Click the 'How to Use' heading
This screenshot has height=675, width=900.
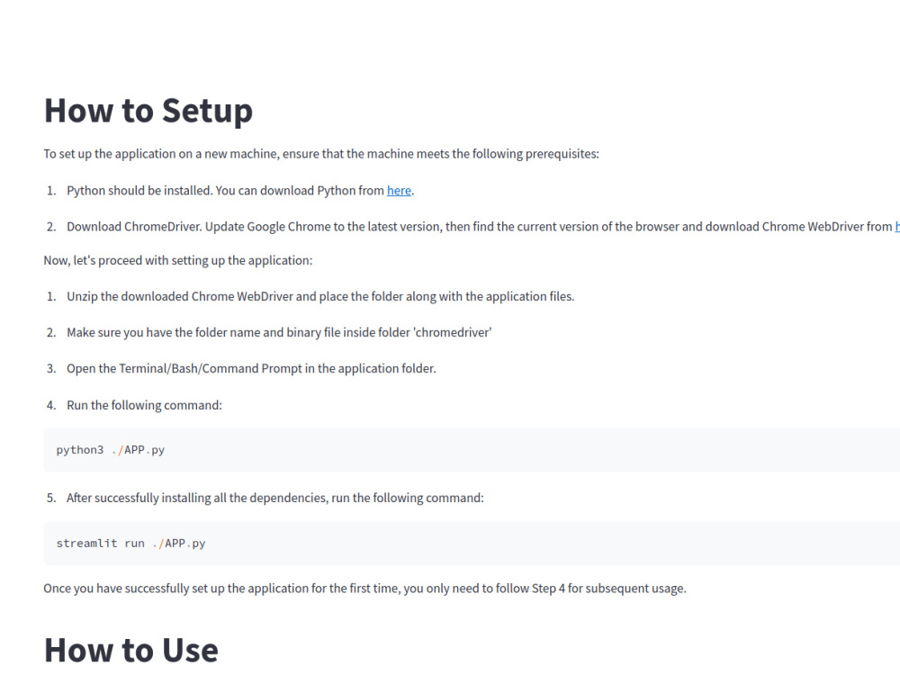tap(130, 651)
